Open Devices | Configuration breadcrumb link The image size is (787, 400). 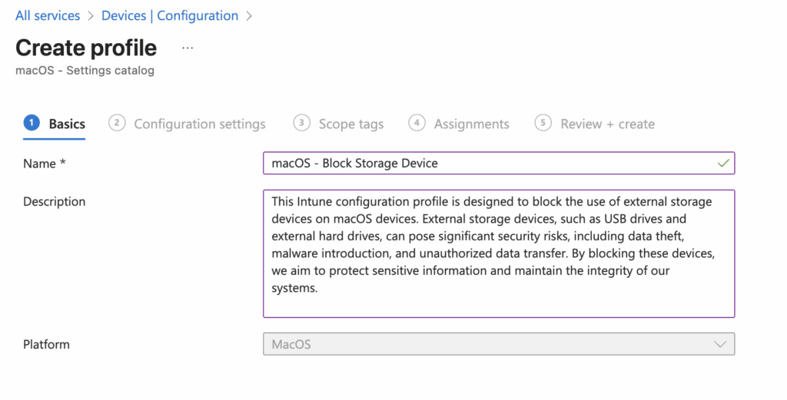170,15
